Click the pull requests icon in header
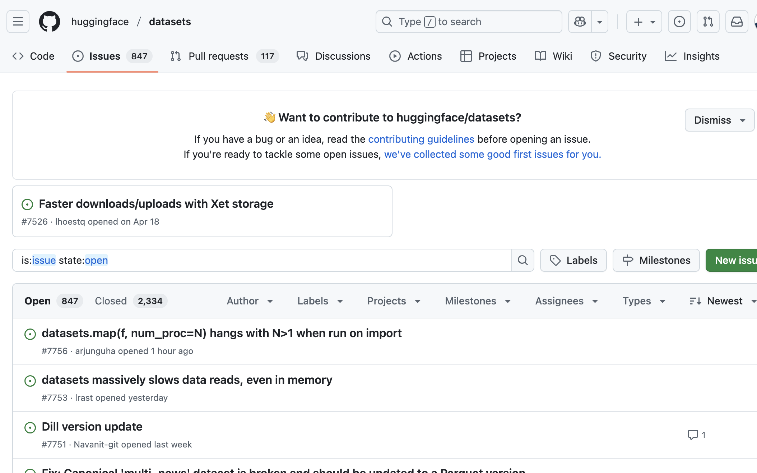 (708, 22)
